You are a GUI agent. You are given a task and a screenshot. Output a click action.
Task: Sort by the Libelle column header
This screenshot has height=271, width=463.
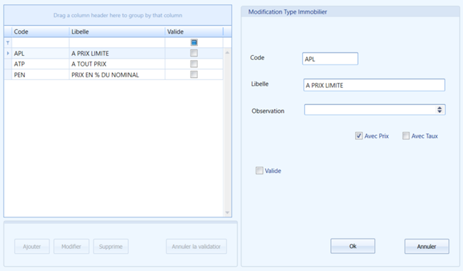tap(117, 31)
